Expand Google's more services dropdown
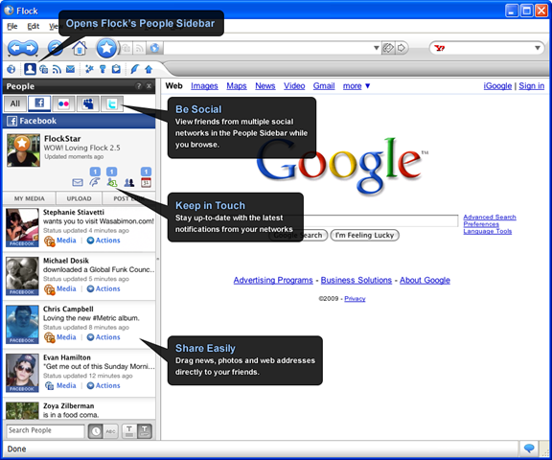The width and height of the screenshot is (552, 460). coord(356,86)
